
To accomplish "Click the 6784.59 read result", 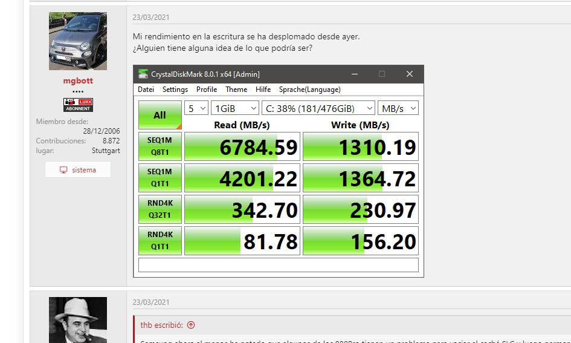I will pyautogui.click(x=242, y=146).
